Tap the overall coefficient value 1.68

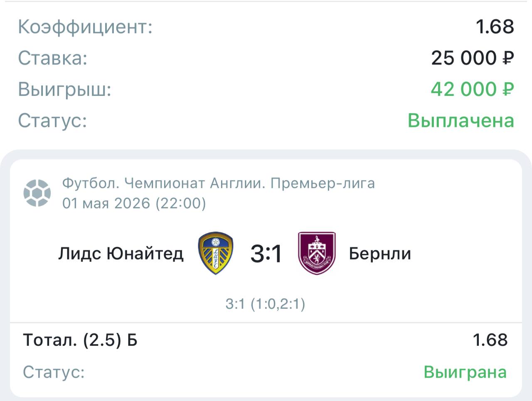tap(495, 27)
